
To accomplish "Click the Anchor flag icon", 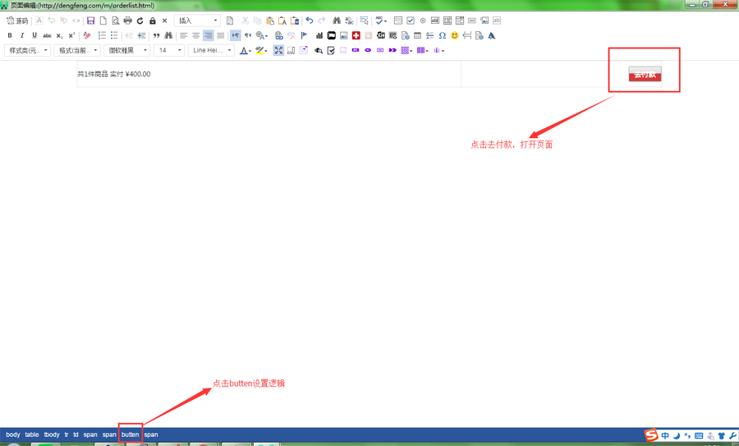I will [x=304, y=35].
